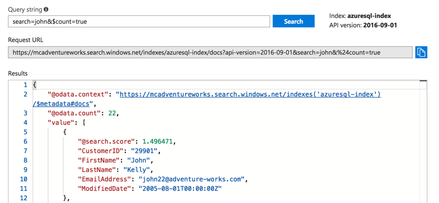Viewport: 439px width, 203px height.
Task: Click the Search button
Action: [x=293, y=22]
